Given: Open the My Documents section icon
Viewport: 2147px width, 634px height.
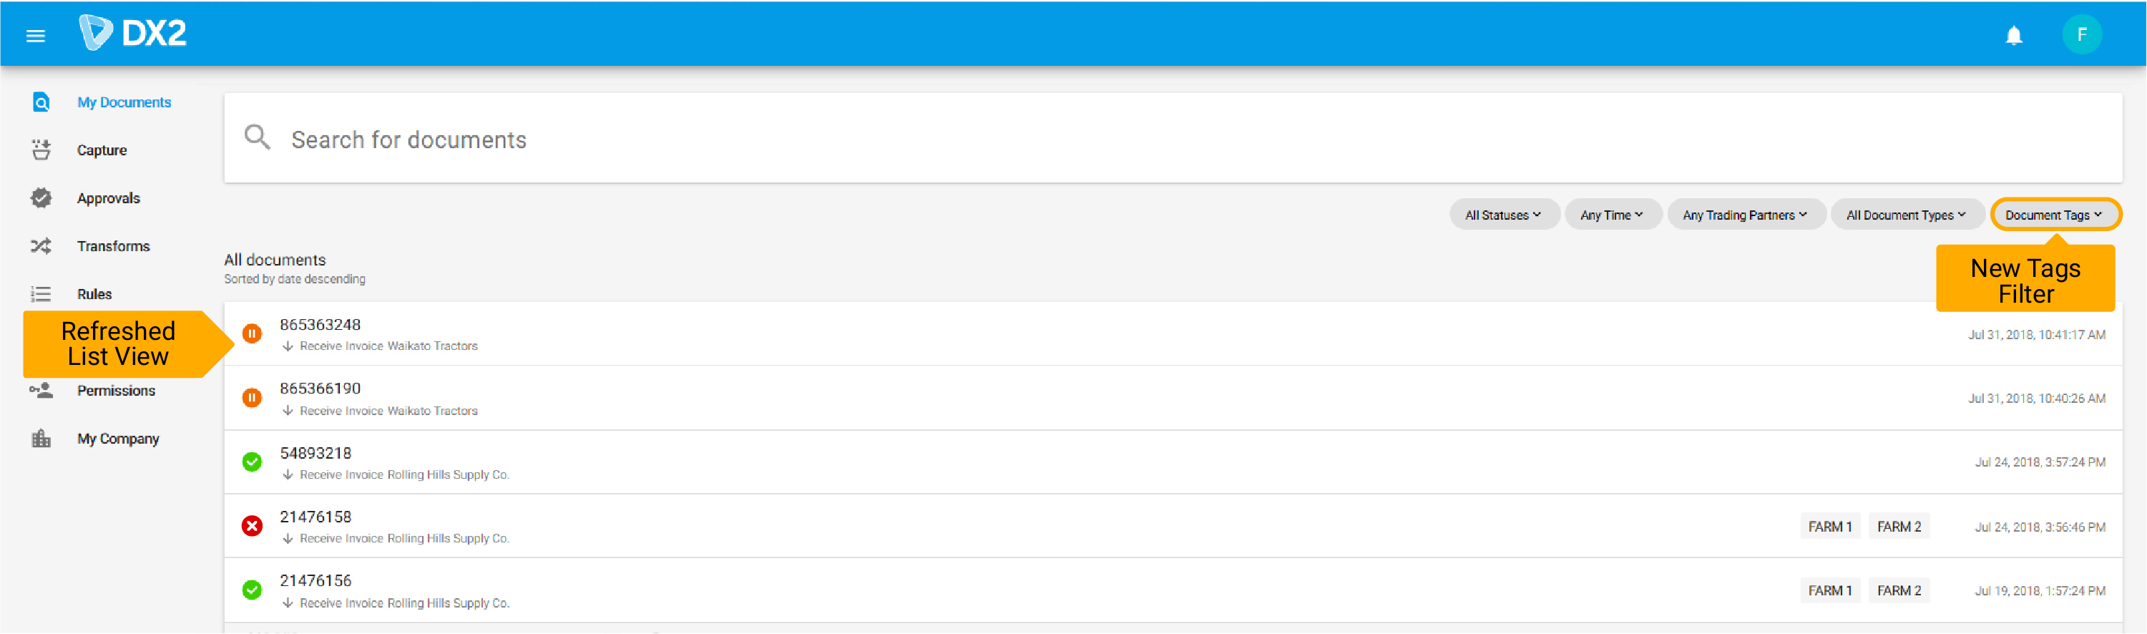Looking at the screenshot, I should pos(40,101).
